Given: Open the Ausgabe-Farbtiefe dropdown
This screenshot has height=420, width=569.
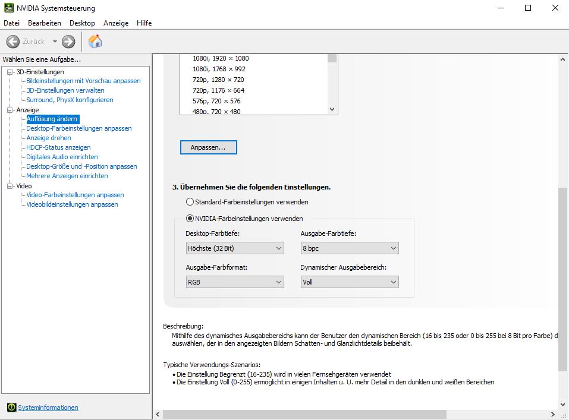Looking at the screenshot, I should [x=350, y=248].
